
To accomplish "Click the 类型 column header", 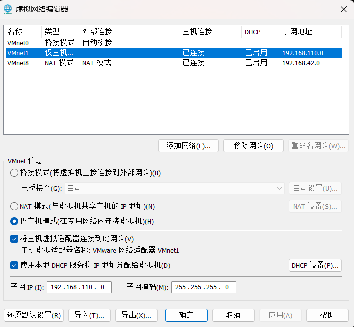I will click(60, 32).
